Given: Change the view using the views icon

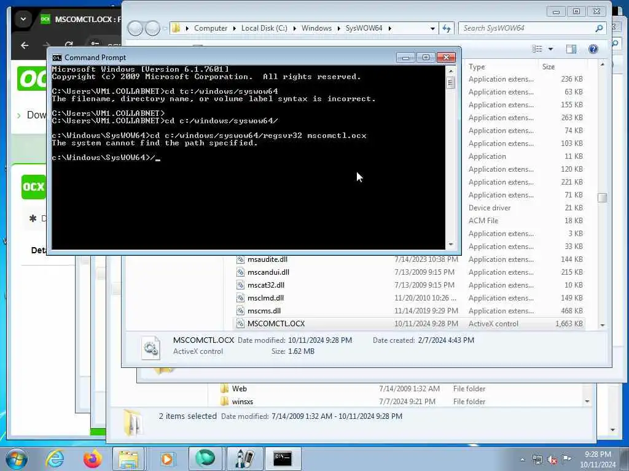Looking at the screenshot, I should point(537,49).
